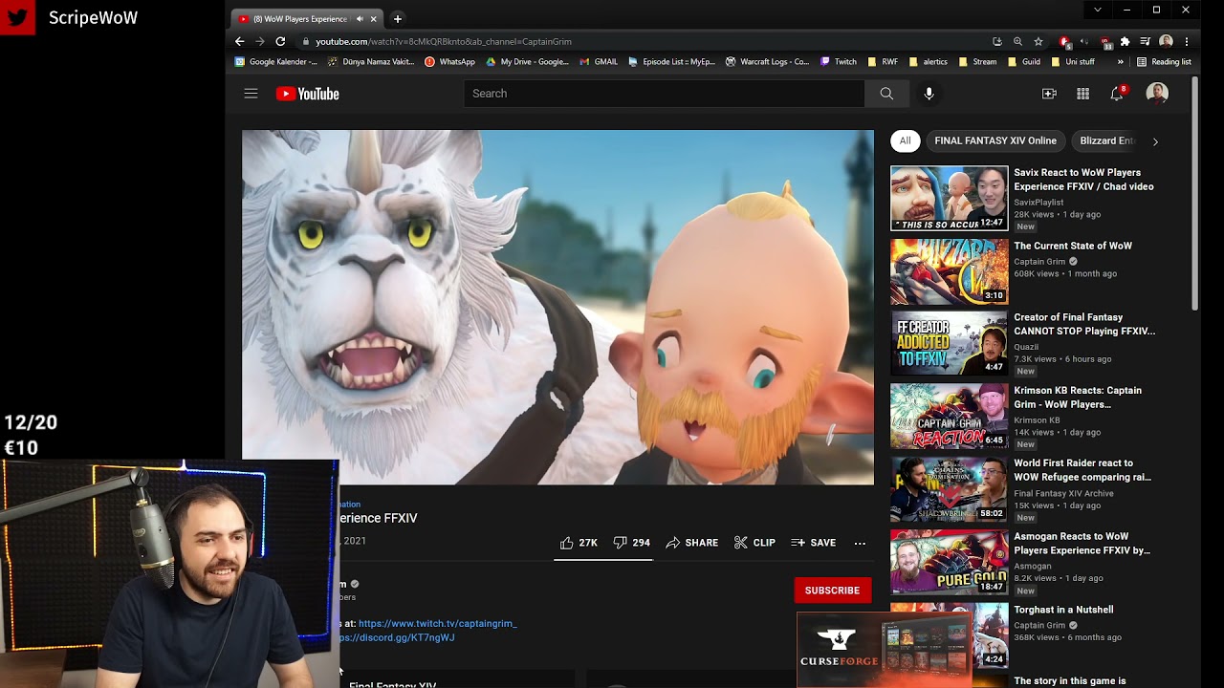This screenshot has width=1224, height=688.
Task: Click the video player frame
Action: 557,308
